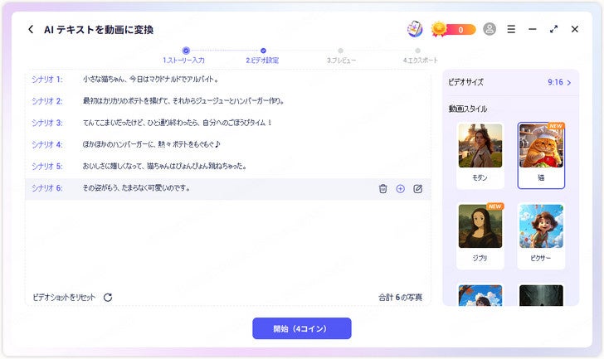
Task: Select the dark forest style thumbnail
Action: (x=541, y=295)
